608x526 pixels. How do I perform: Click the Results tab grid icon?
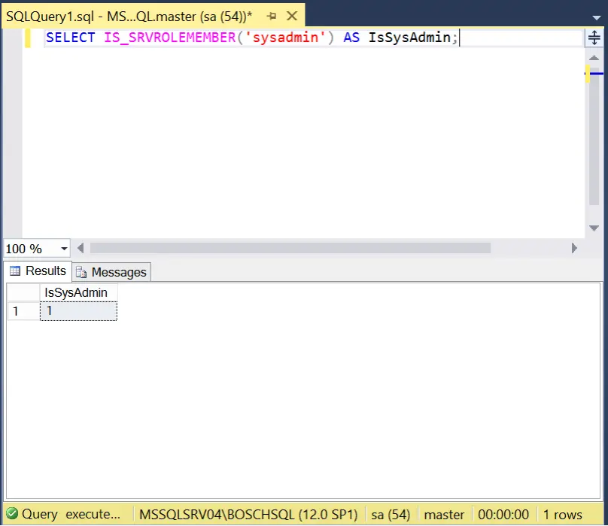point(15,271)
